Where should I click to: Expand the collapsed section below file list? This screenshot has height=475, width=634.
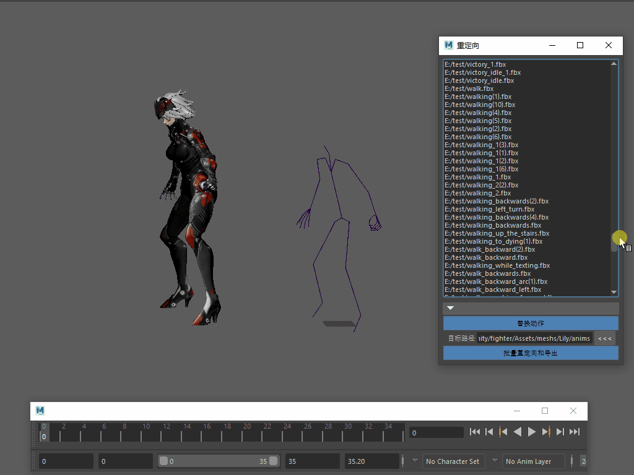tap(451, 308)
